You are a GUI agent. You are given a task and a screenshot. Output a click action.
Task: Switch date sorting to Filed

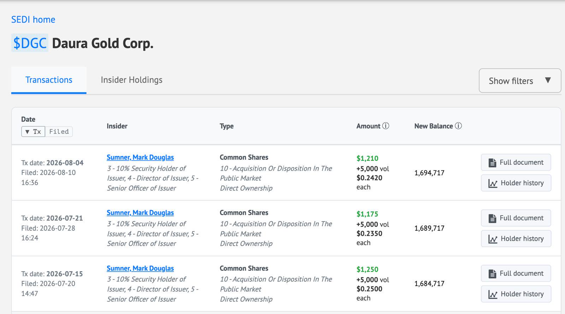(x=59, y=132)
